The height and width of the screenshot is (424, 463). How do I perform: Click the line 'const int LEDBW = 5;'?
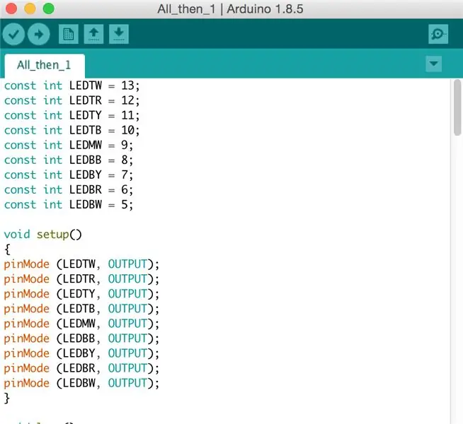point(69,205)
